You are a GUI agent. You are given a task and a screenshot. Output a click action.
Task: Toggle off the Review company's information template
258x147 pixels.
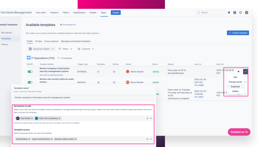click(30, 71)
